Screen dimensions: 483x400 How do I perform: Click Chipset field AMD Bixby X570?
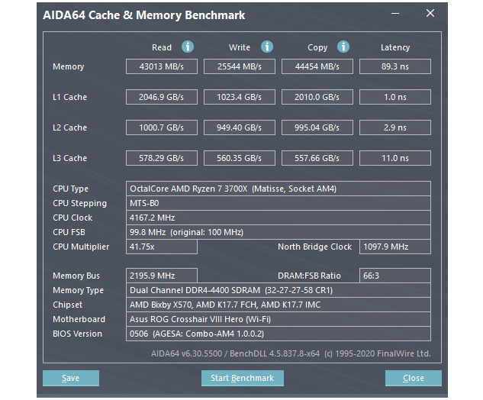tap(279, 305)
